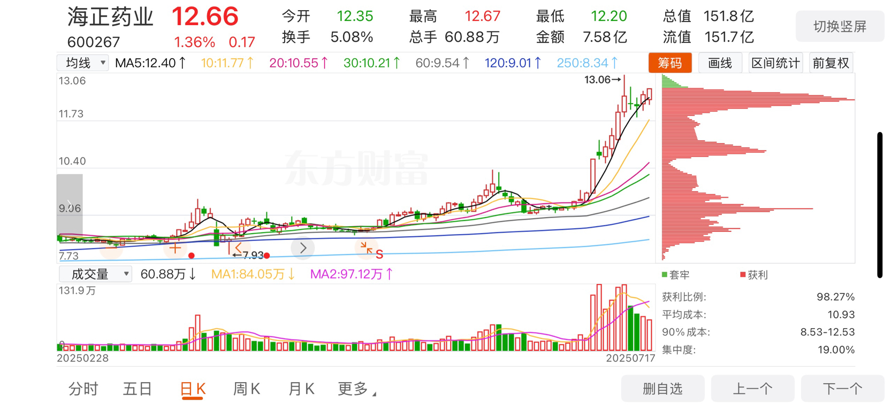Switch to 五日 tab

click(138, 389)
